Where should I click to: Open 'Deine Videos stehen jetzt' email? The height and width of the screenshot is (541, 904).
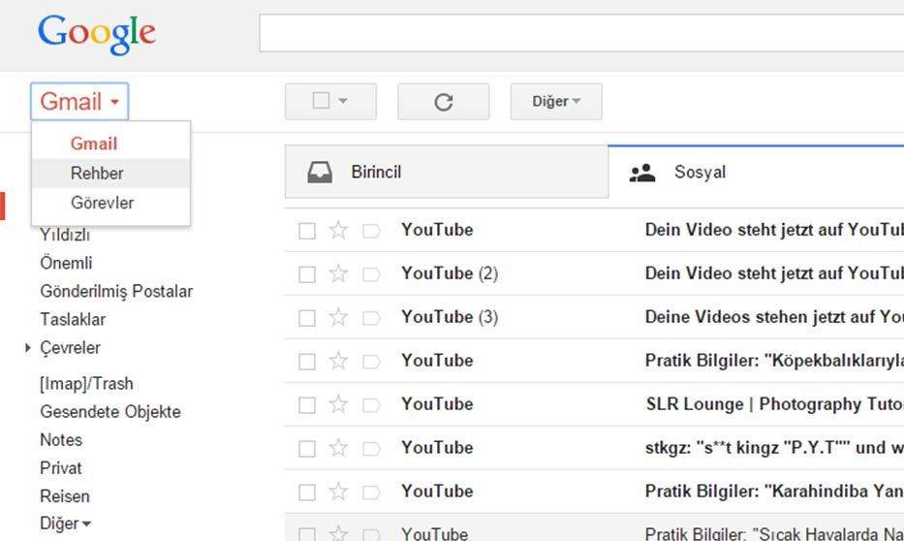click(x=774, y=317)
